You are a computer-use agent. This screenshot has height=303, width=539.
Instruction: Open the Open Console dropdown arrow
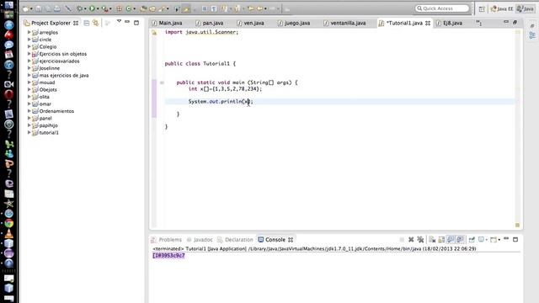(x=499, y=239)
